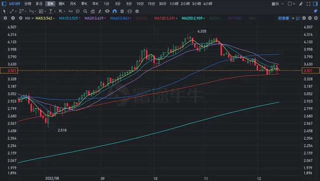Select the vertical range measure tool
The width and height of the screenshot is (320, 181).
[51, 11]
